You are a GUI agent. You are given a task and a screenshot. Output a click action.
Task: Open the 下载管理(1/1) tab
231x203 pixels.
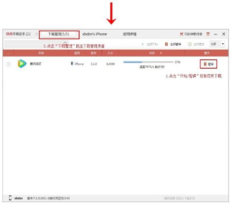tap(58, 34)
